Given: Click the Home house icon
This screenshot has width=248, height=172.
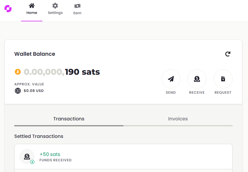Looking at the screenshot, I should point(32,6).
